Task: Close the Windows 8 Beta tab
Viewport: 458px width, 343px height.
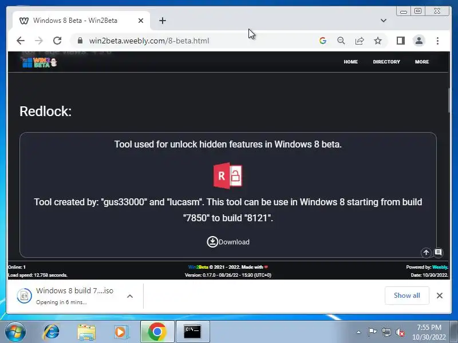Action: tap(141, 21)
